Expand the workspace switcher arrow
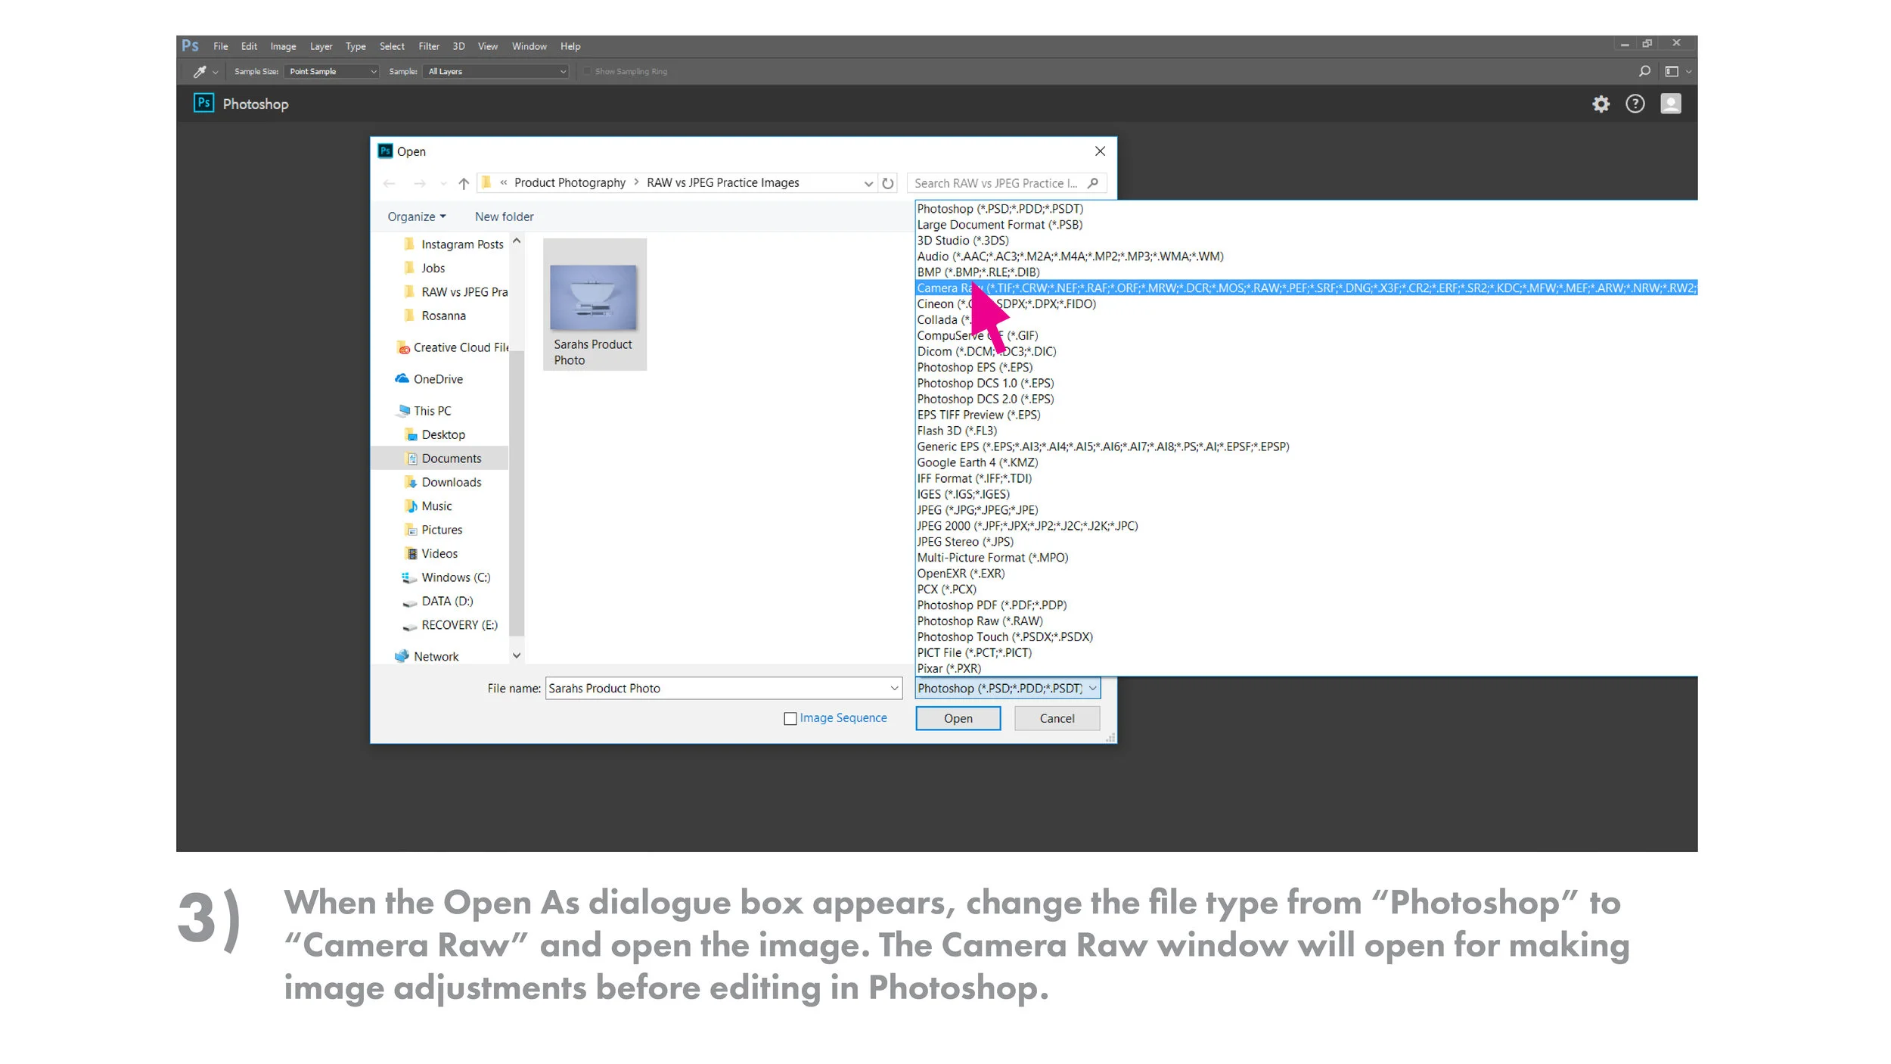 (x=1688, y=72)
